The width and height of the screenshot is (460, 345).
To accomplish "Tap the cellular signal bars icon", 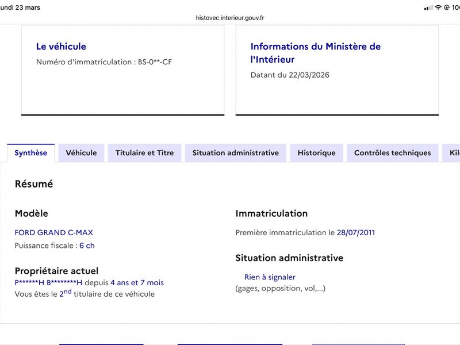I will pos(428,7).
